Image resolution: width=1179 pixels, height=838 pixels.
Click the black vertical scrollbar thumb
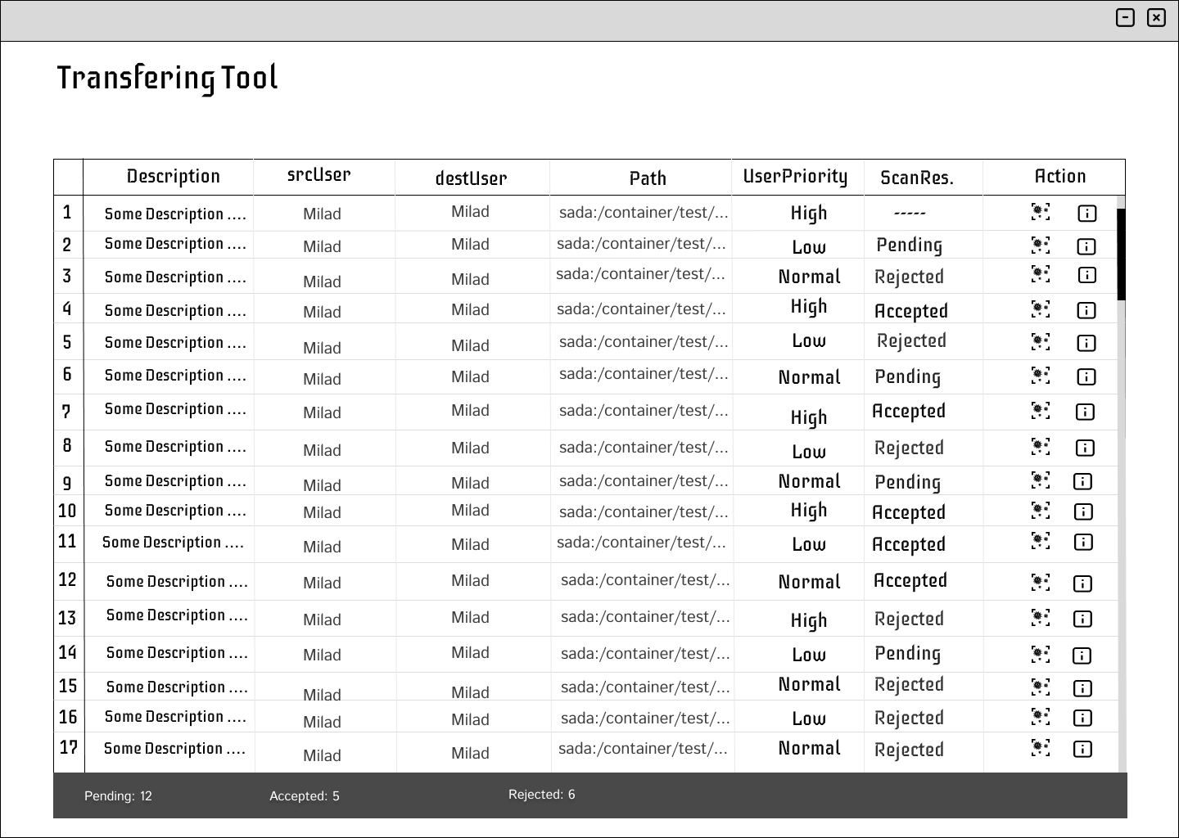(x=1122, y=254)
